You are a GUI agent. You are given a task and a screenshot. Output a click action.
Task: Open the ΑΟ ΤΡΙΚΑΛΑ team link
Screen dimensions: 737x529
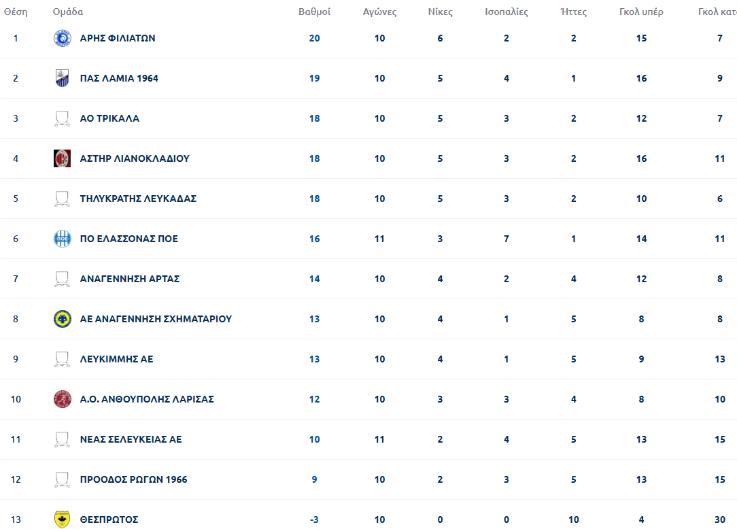109,118
